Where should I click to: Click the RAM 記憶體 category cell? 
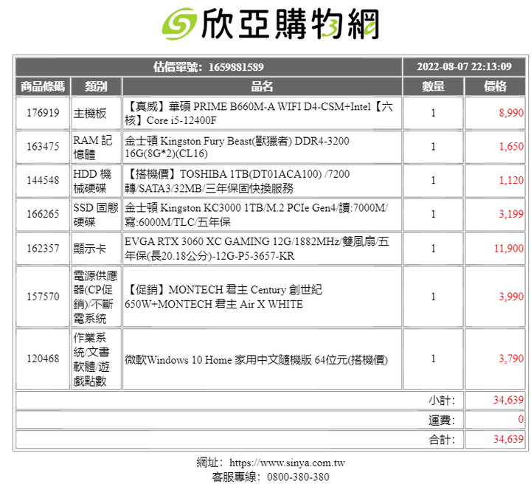[x=96, y=147]
